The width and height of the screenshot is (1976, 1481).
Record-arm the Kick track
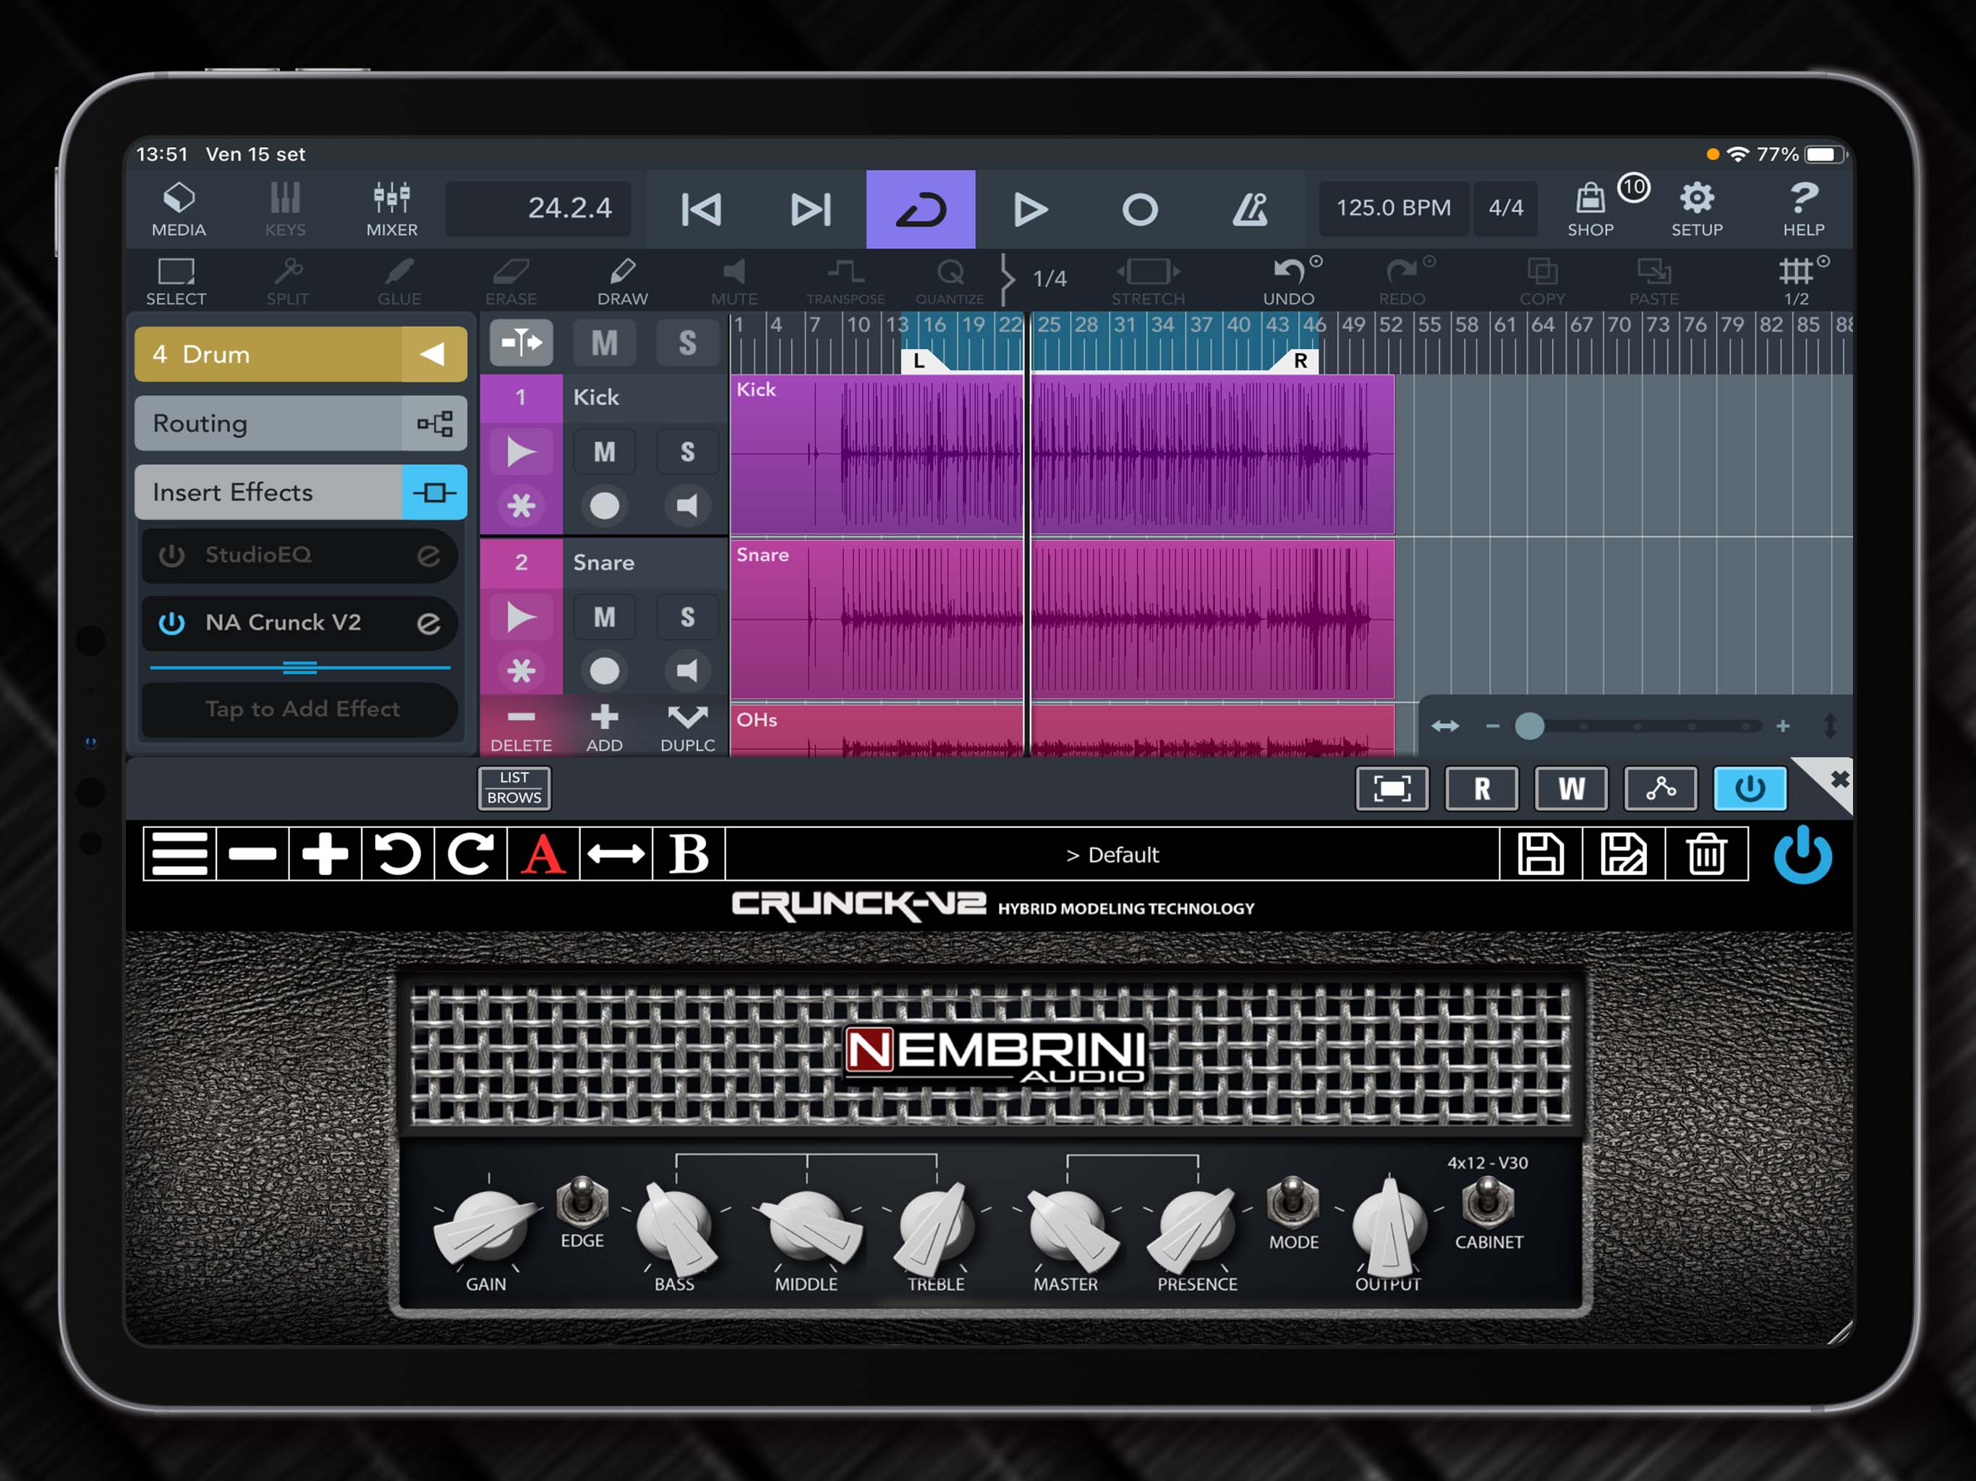tap(604, 506)
